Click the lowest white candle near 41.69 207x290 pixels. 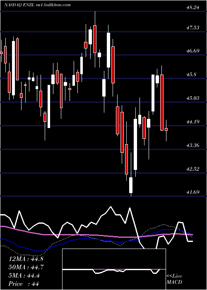[131, 185]
